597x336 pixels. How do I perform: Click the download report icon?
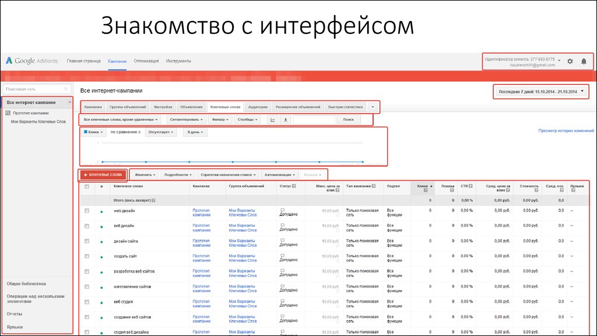pos(286,120)
